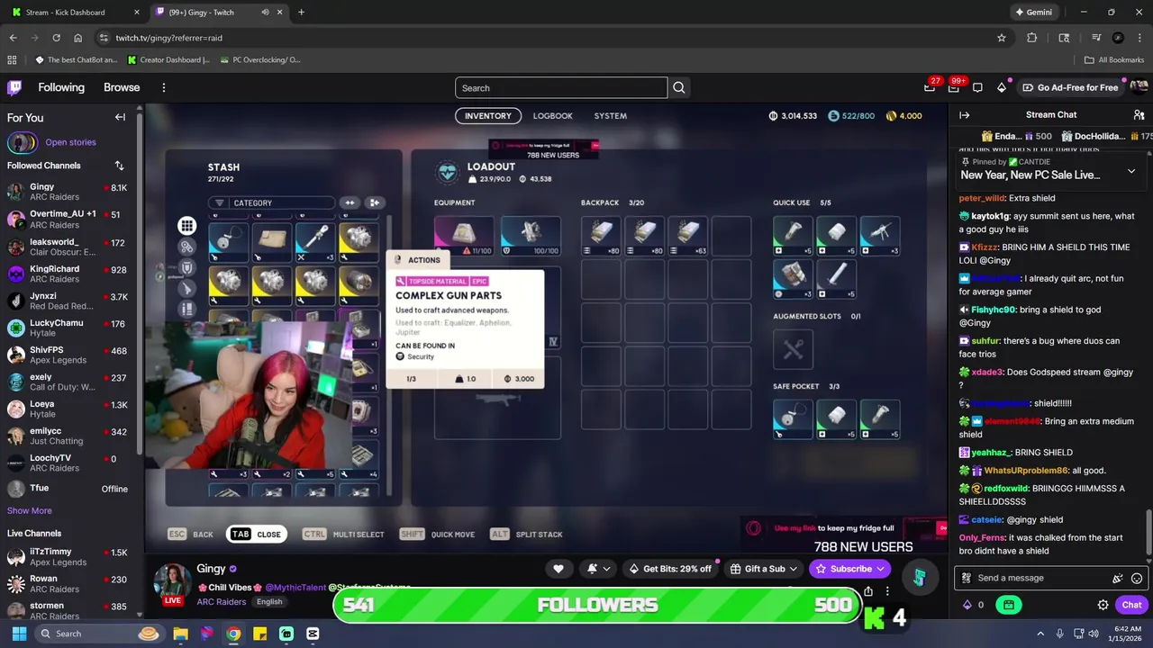The image size is (1153, 648).
Task: Click English language tag
Action: [x=269, y=601]
